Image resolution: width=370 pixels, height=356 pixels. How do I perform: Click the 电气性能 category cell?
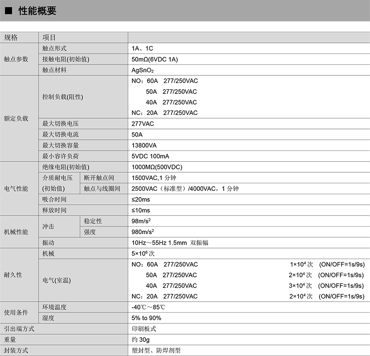pos(16,188)
